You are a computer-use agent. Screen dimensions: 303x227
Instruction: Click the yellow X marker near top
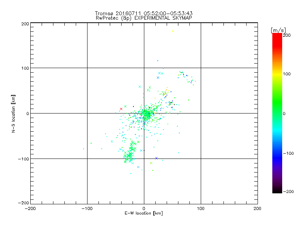point(173,31)
